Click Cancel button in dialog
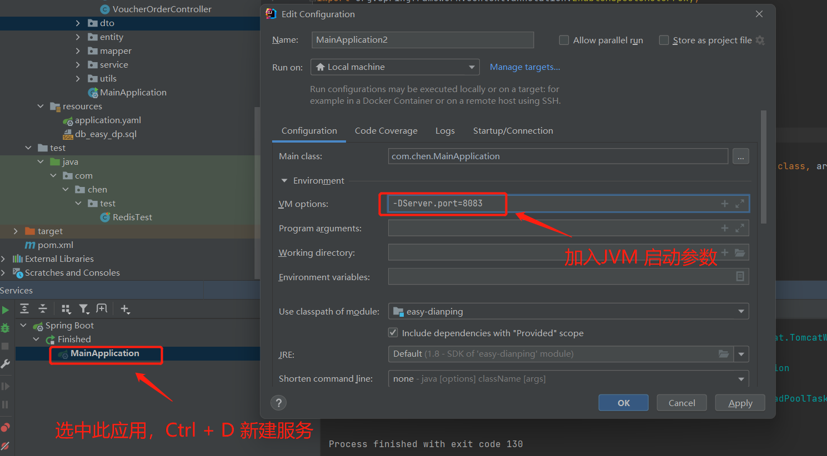Image resolution: width=827 pixels, height=456 pixels. [x=681, y=403]
